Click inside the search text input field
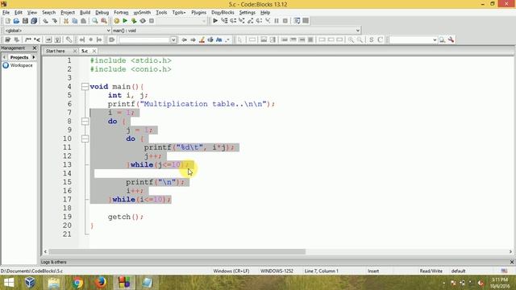Screen dimensions: 516x290 [144, 39]
